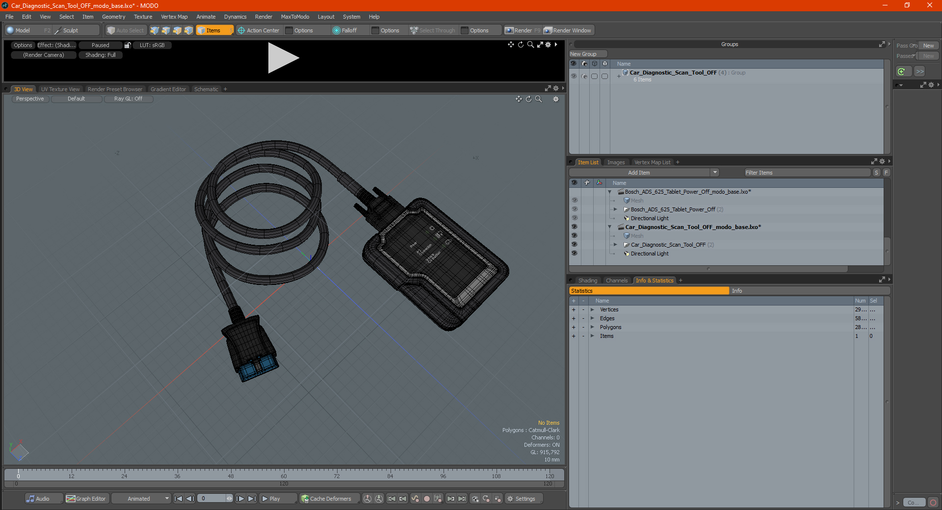
Task: Click the Render F9 button
Action: click(523, 30)
